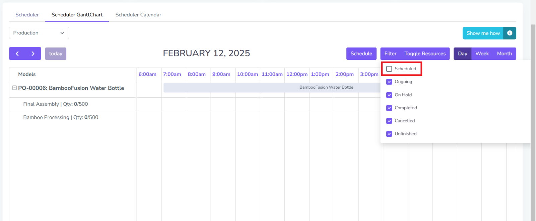Click the today button
The height and width of the screenshot is (221, 536).
click(x=56, y=53)
